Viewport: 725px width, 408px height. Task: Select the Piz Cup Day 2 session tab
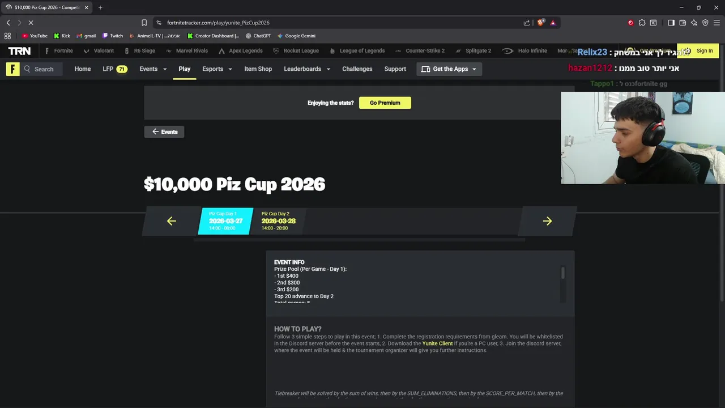(278, 221)
